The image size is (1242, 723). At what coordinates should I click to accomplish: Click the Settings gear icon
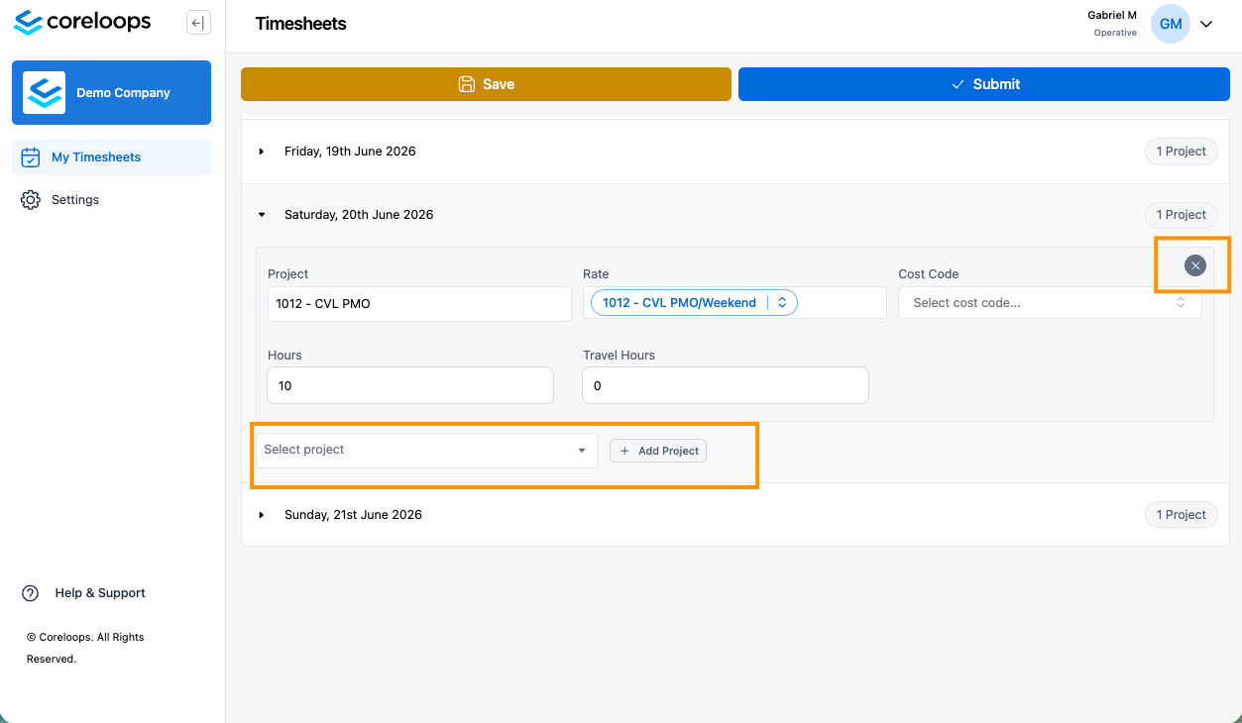31,199
